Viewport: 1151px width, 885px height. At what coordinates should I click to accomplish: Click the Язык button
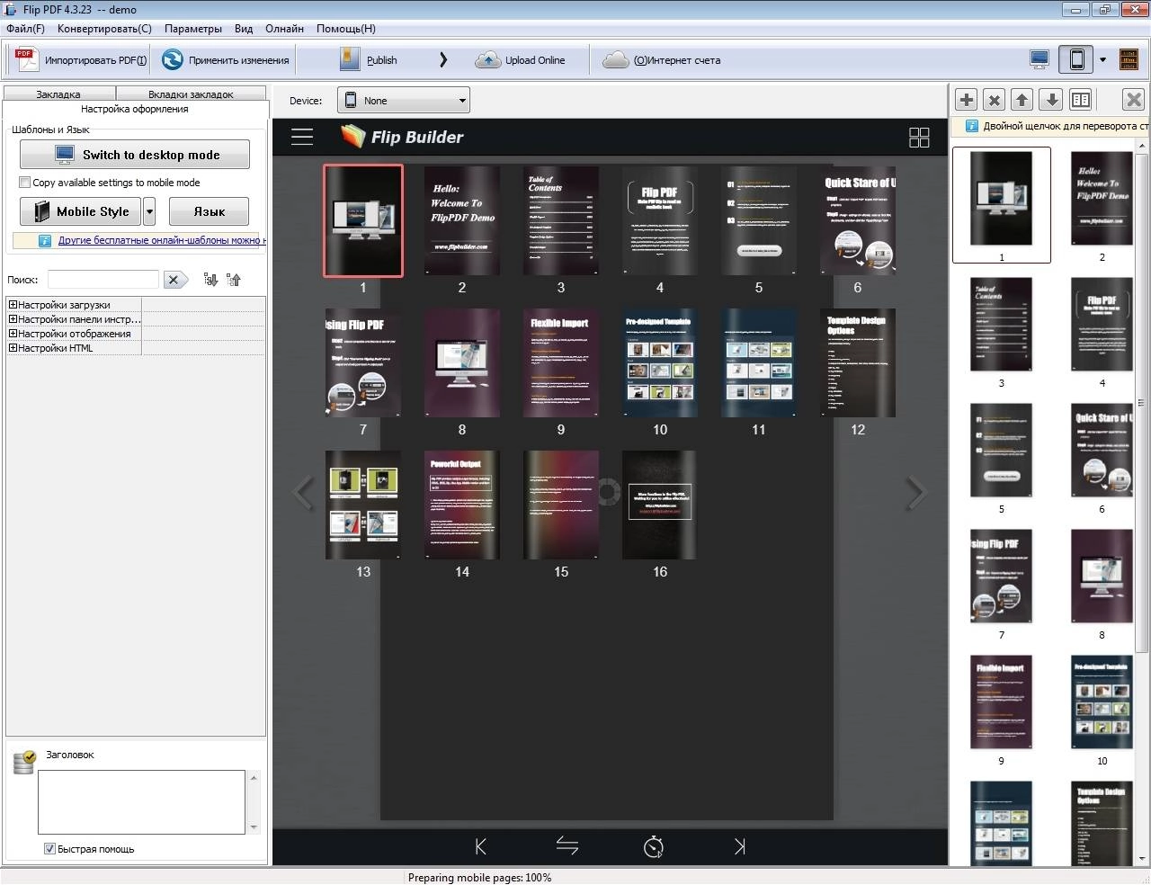pos(209,211)
